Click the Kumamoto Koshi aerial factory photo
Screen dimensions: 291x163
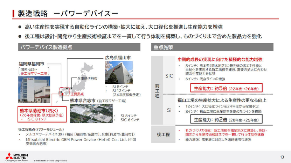point(91,113)
